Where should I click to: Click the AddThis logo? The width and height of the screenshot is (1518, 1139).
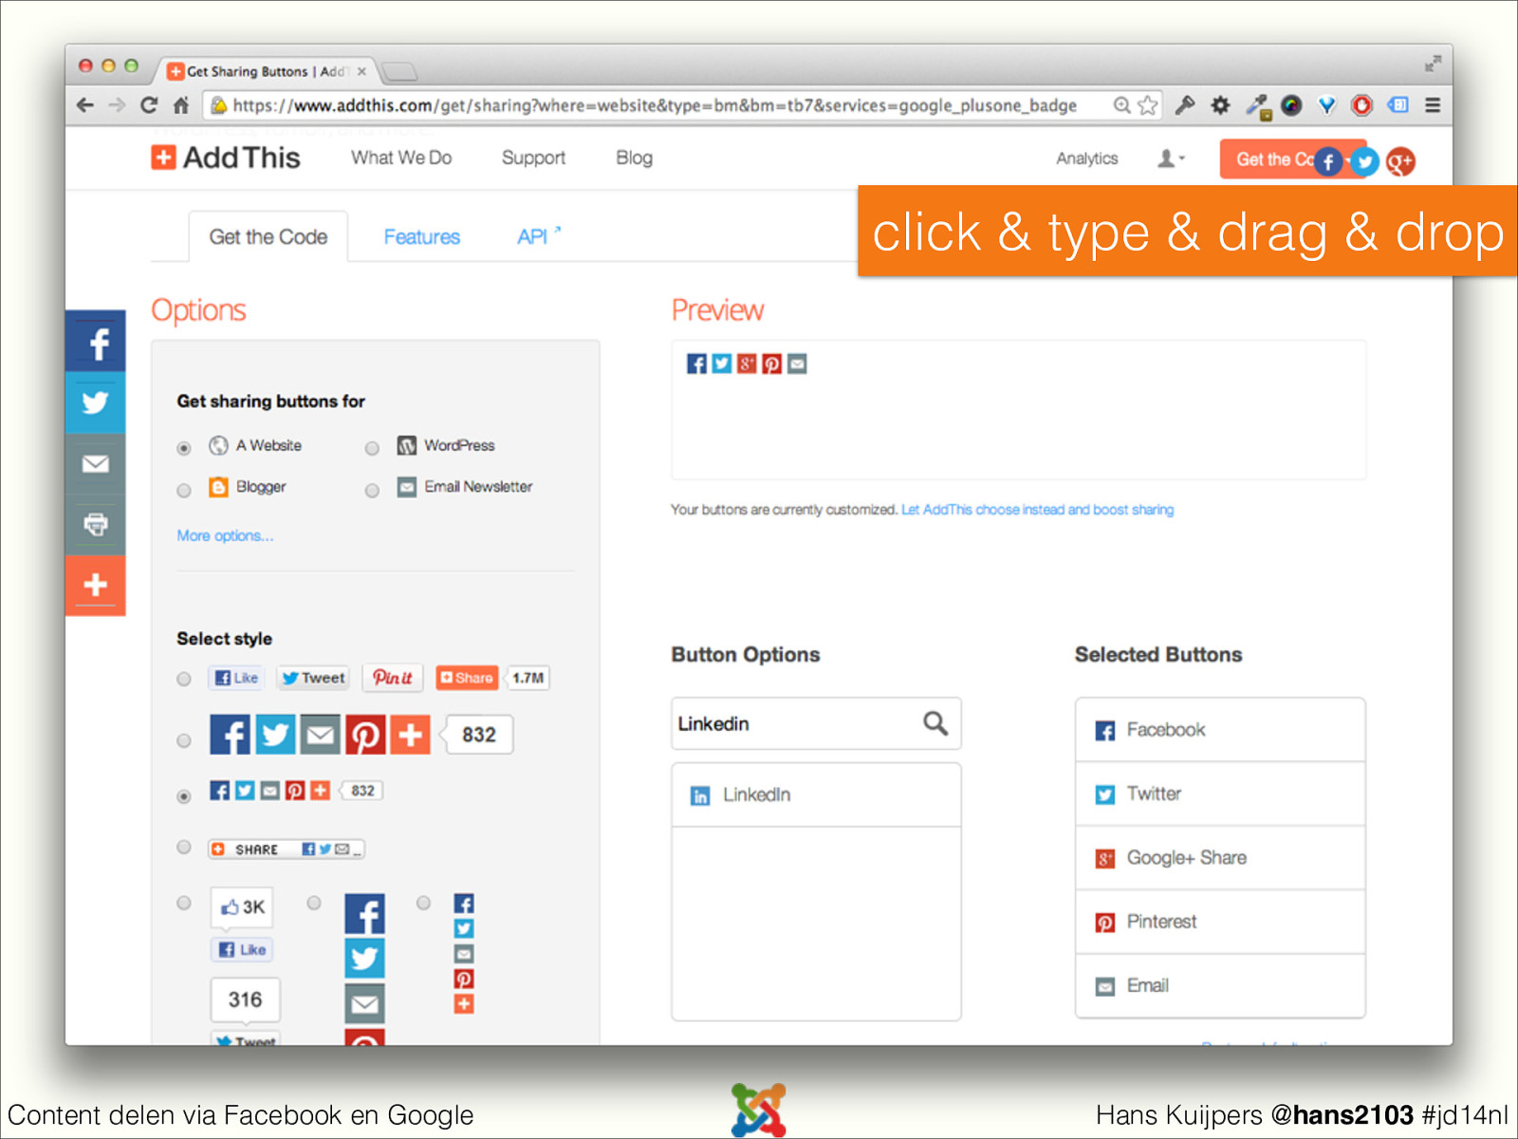point(226,158)
